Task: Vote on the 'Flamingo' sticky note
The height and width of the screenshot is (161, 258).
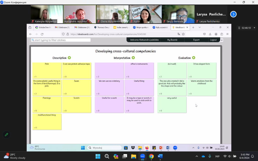Action: click(35, 111)
